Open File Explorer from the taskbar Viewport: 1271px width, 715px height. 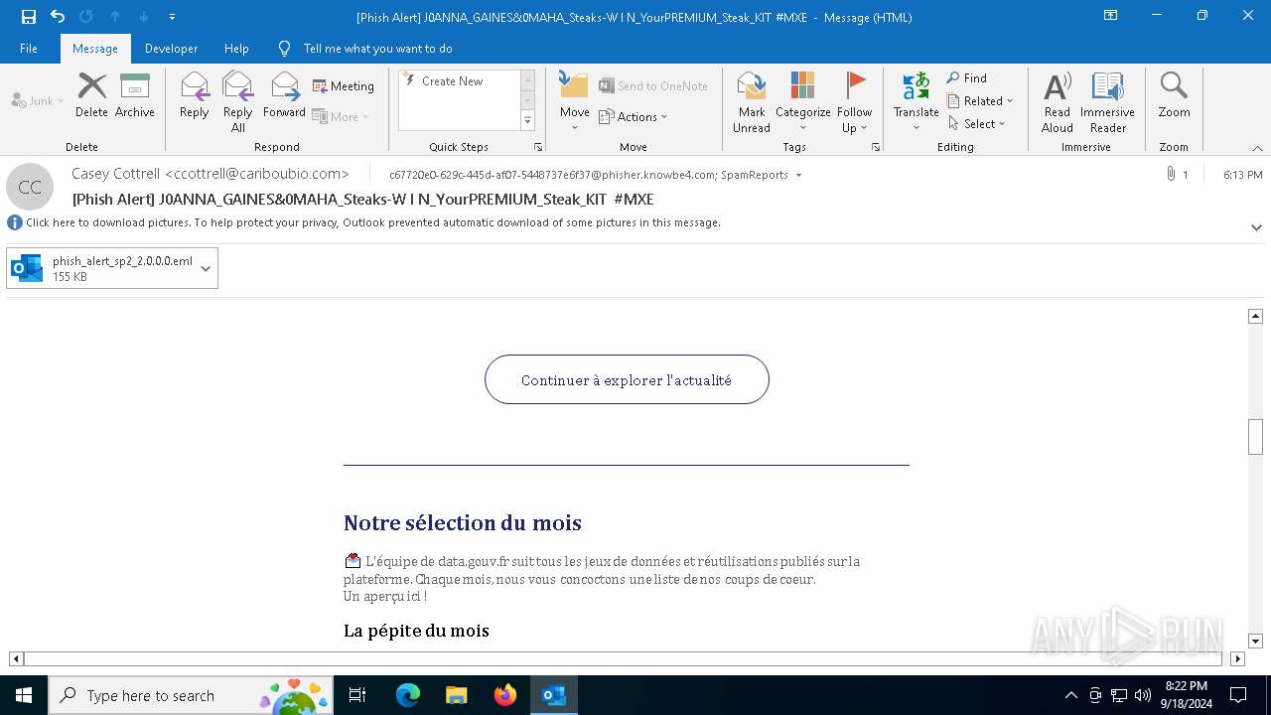point(457,695)
